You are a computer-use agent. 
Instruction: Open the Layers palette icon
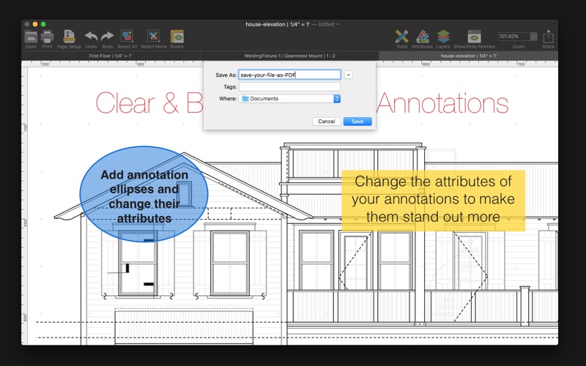point(443,37)
